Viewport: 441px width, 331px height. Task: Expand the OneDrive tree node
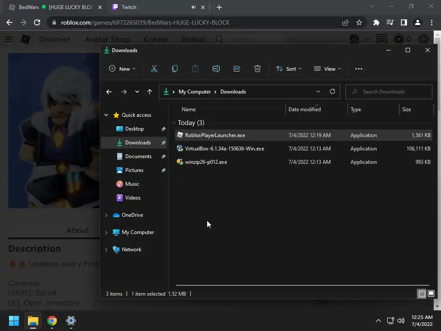coord(106,215)
